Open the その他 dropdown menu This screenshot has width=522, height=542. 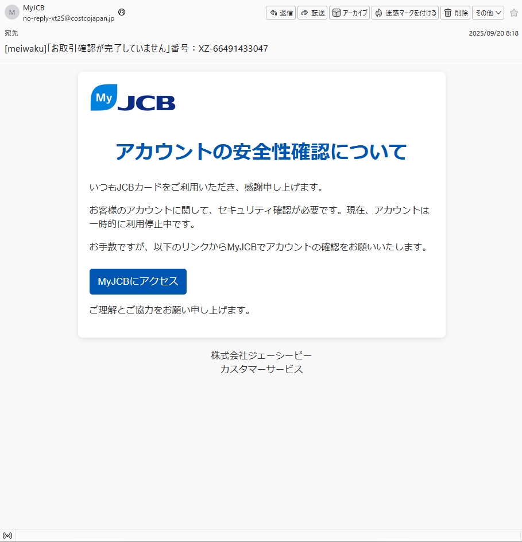point(488,13)
